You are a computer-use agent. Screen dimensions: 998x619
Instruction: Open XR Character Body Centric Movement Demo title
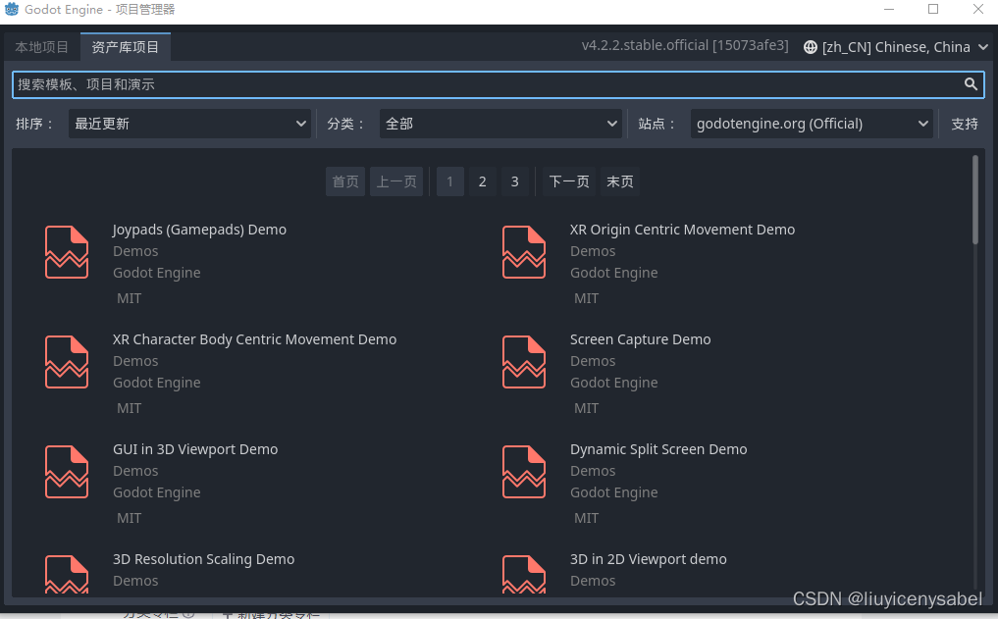coord(254,339)
